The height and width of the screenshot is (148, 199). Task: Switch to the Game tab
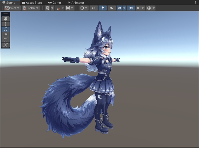pos(55,2)
